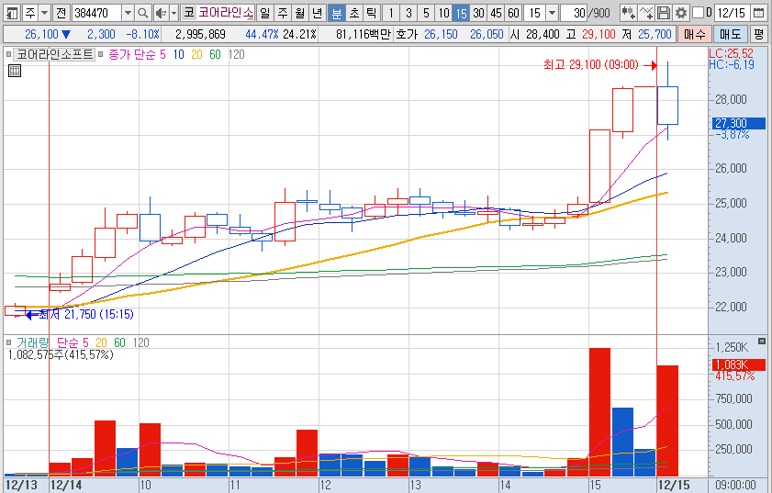This screenshot has height=493, width=772.
Task: Click the low price 25,700 in quote bar
Action: coord(655,35)
